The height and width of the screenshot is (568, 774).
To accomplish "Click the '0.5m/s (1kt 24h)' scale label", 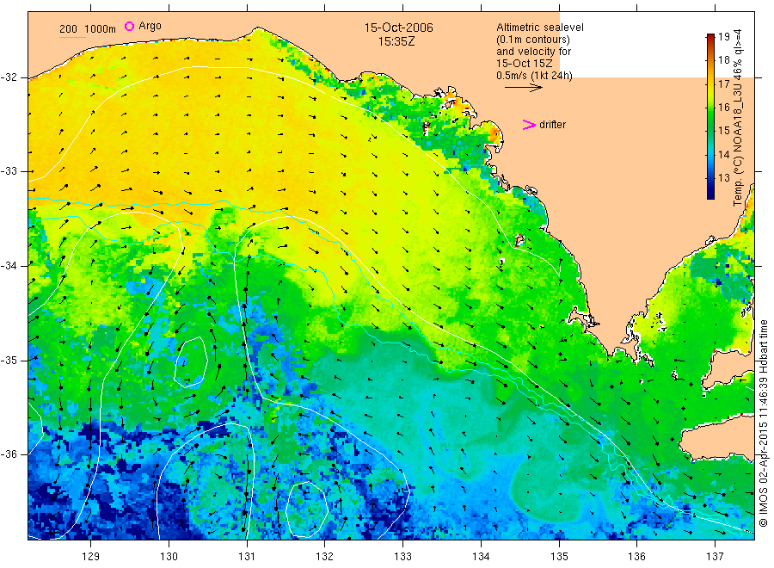I will pyautogui.click(x=535, y=76).
